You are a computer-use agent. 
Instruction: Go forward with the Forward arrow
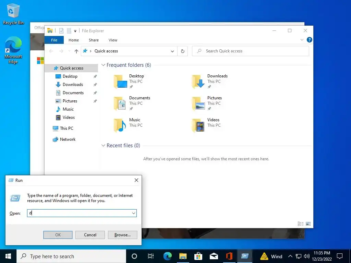coord(61,51)
